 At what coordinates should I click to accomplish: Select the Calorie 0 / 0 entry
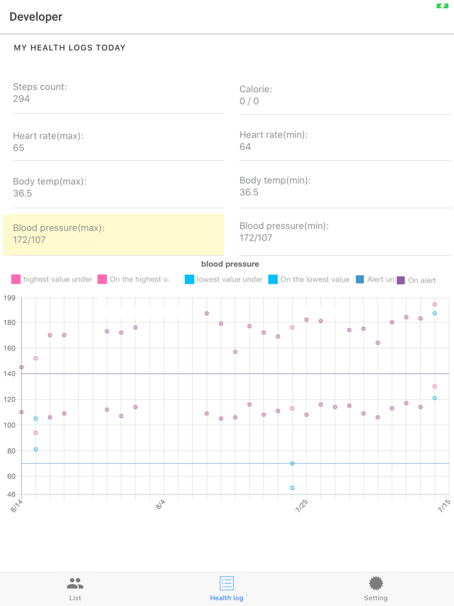pos(345,95)
